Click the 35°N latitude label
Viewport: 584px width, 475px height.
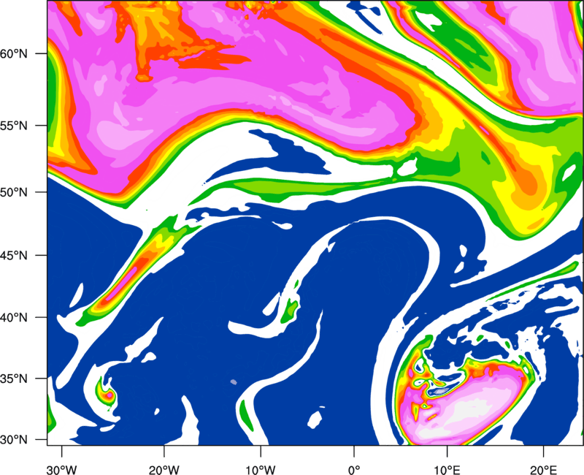(14, 379)
